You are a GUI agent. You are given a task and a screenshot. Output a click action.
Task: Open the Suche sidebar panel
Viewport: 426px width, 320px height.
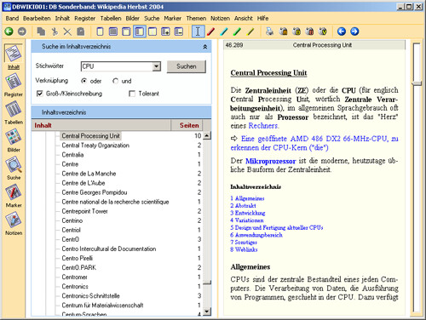[x=14, y=168]
